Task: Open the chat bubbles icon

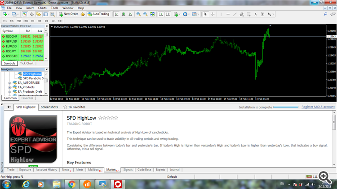Action: point(333,14)
